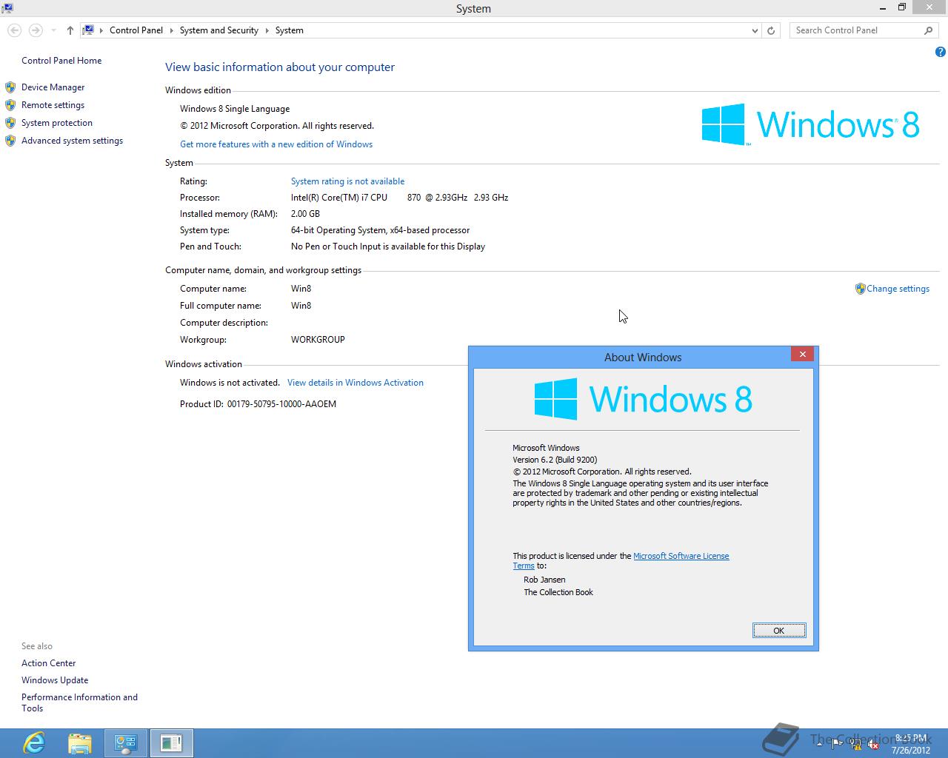The image size is (948, 758).
Task: Click the shield icon next to System protection
Action: 10,123
